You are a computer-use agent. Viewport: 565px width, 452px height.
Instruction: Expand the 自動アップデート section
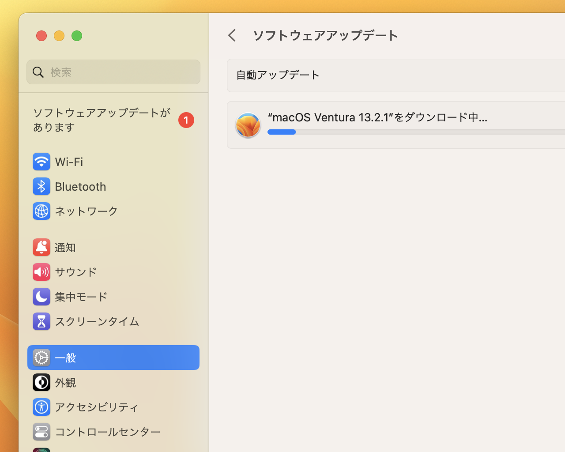point(277,75)
